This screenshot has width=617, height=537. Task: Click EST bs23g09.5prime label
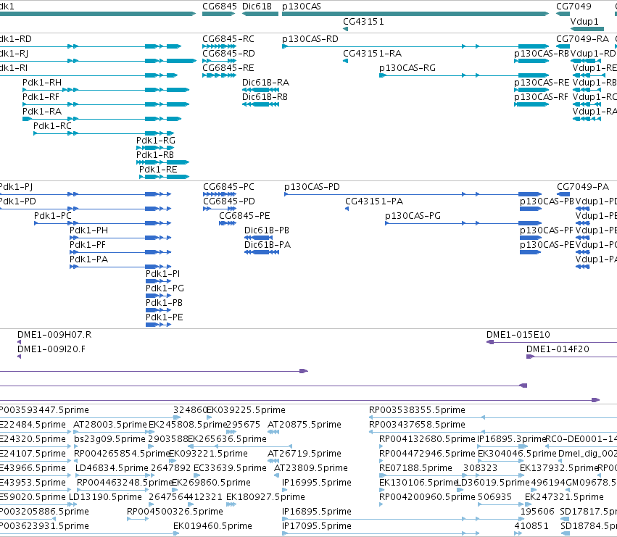[x=109, y=439]
